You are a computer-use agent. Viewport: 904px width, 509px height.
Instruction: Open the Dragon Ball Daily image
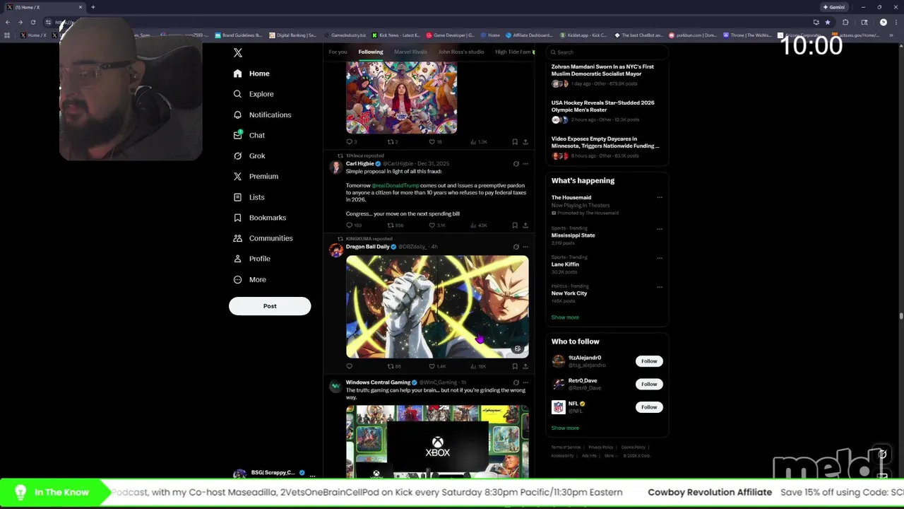tap(437, 306)
